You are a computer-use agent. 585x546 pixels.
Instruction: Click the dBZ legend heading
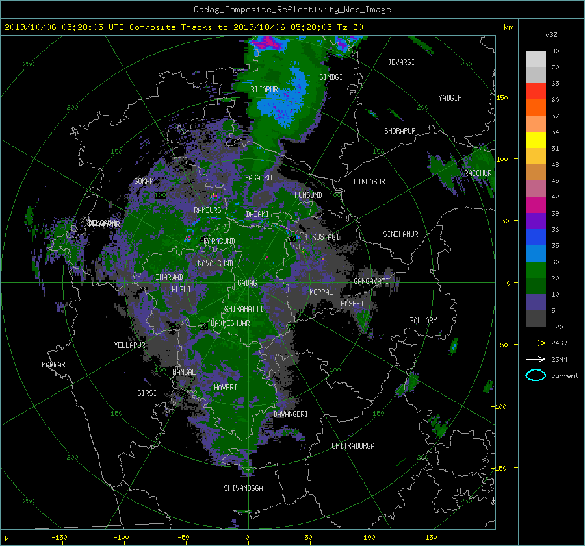point(551,35)
